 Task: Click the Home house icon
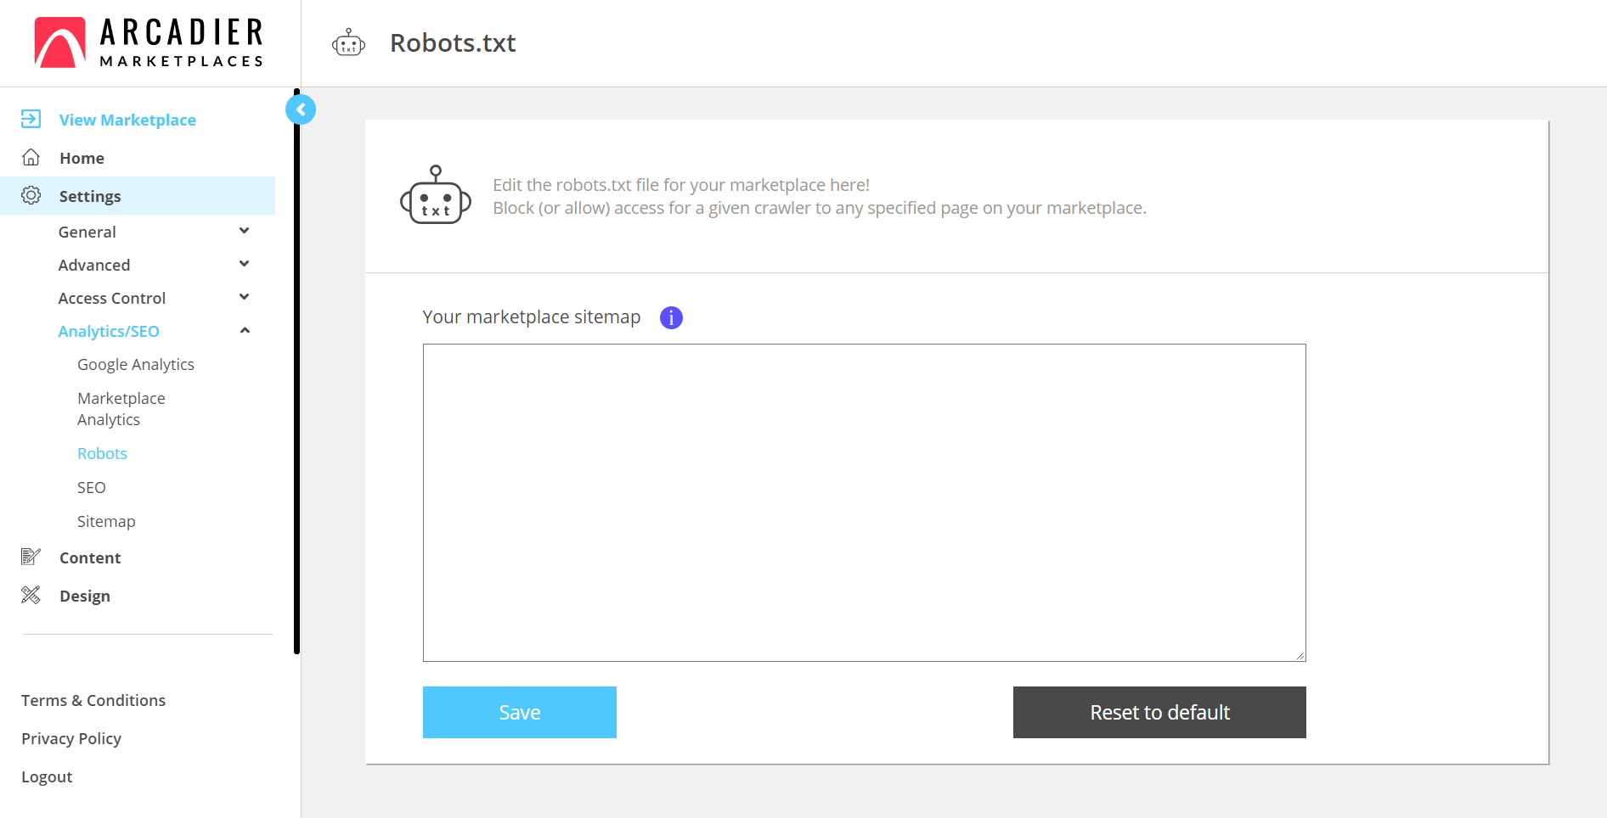click(x=31, y=157)
